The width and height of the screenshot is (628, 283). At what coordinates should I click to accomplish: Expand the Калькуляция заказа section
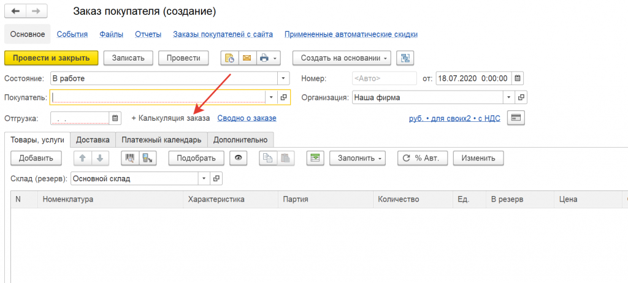(x=170, y=118)
